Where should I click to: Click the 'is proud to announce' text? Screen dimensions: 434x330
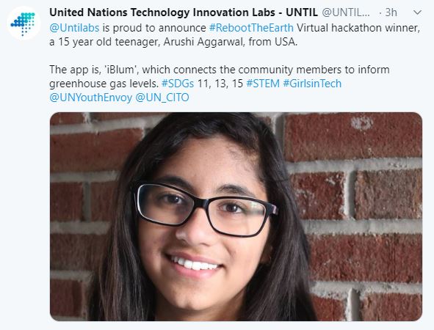pos(154,28)
